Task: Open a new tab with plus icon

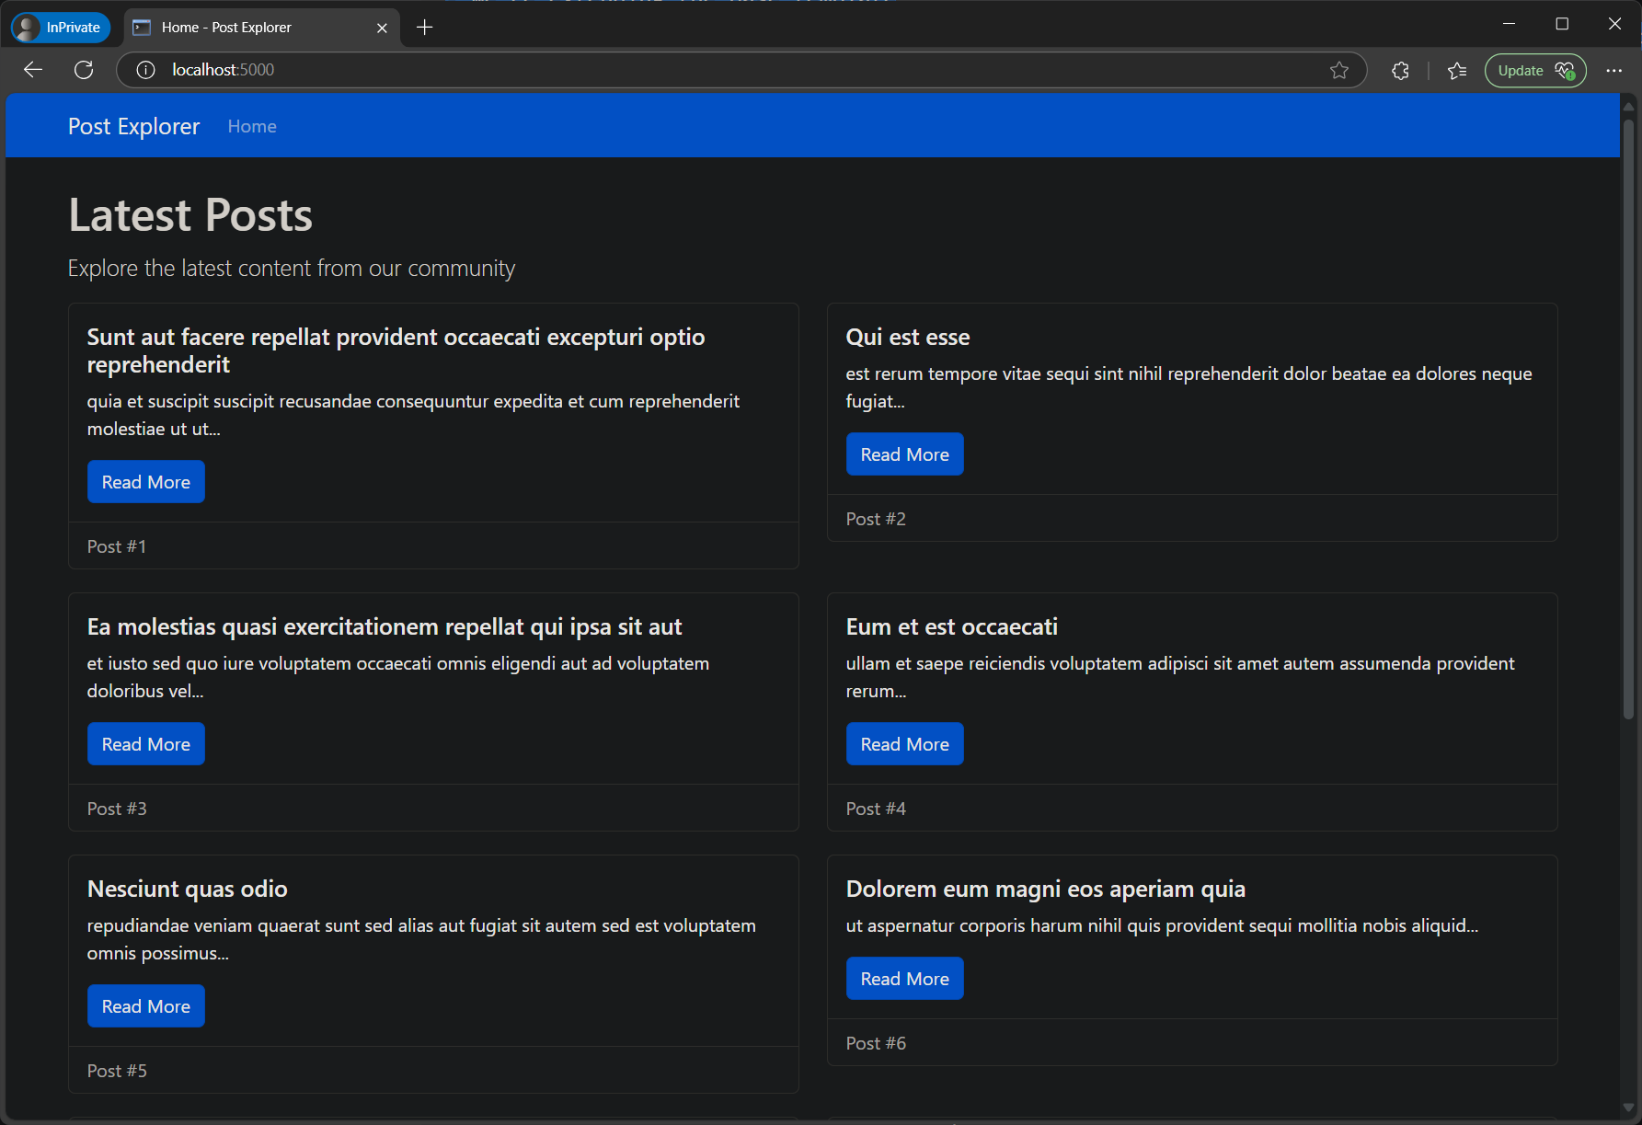Action: coord(425,28)
